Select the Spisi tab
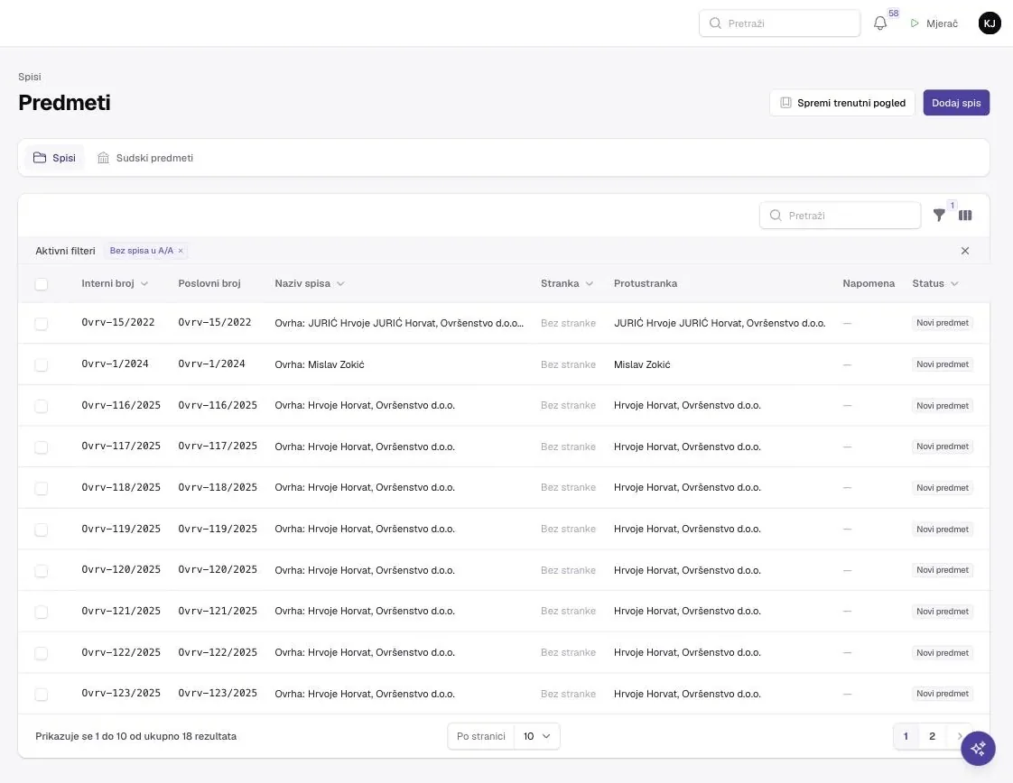 click(54, 158)
